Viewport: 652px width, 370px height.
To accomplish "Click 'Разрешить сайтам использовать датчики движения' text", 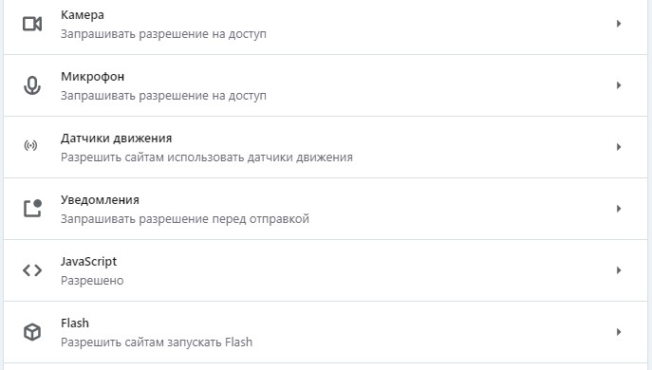I will pos(207,157).
